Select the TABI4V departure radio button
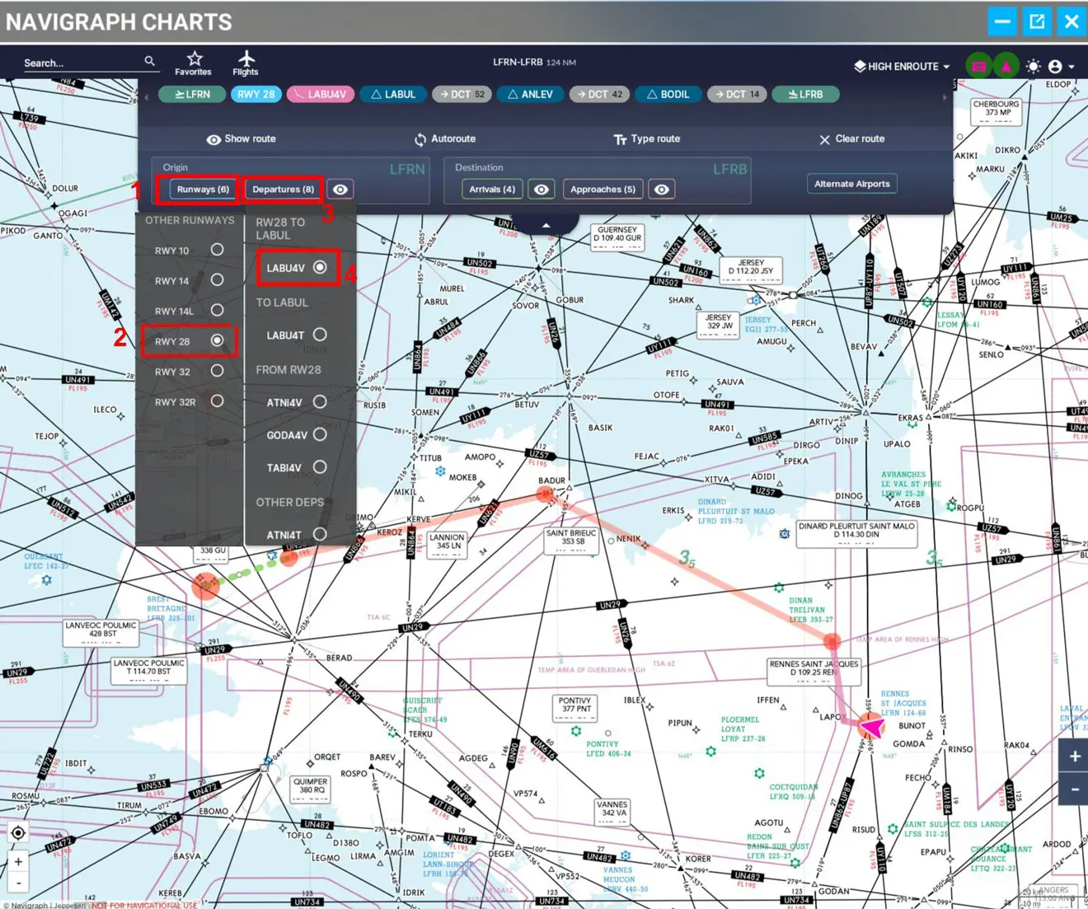Image resolution: width=1088 pixels, height=909 pixels. [320, 467]
